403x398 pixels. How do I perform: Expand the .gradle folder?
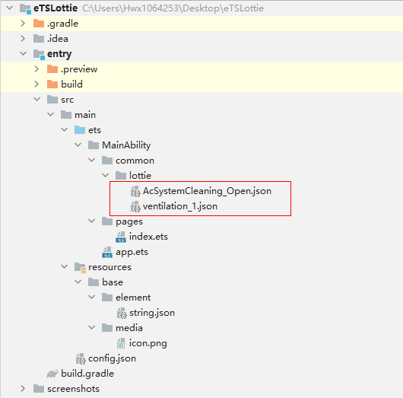[x=23, y=24]
